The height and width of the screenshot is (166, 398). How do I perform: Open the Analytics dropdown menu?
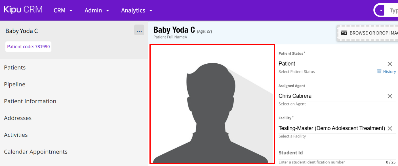(x=137, y=10)
